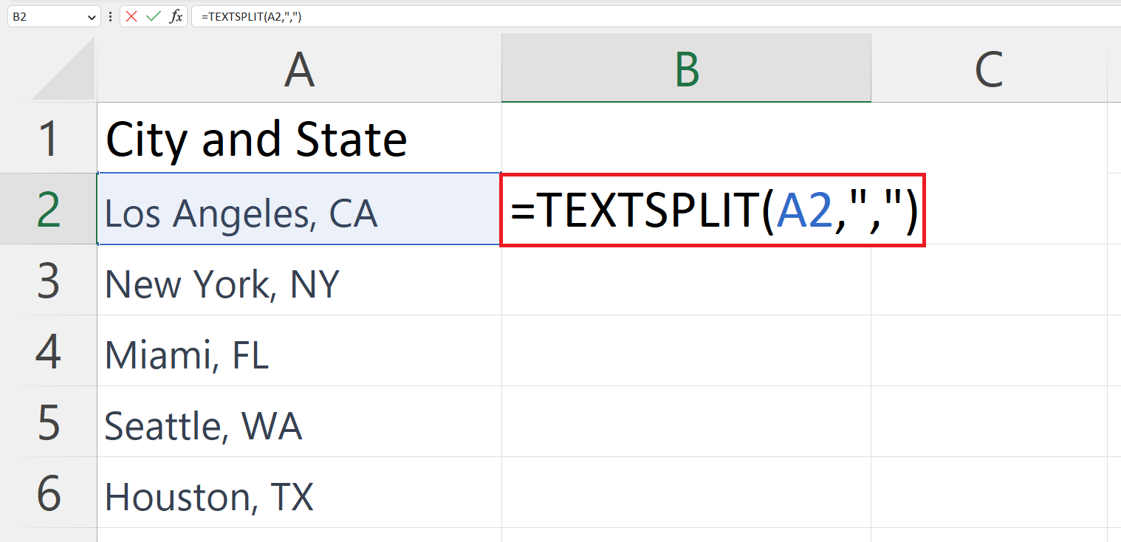This screenshot has height=542, width=1121.
Task: Click the vertical dots separator beside Name Box
Action: (x=109, y=16)
